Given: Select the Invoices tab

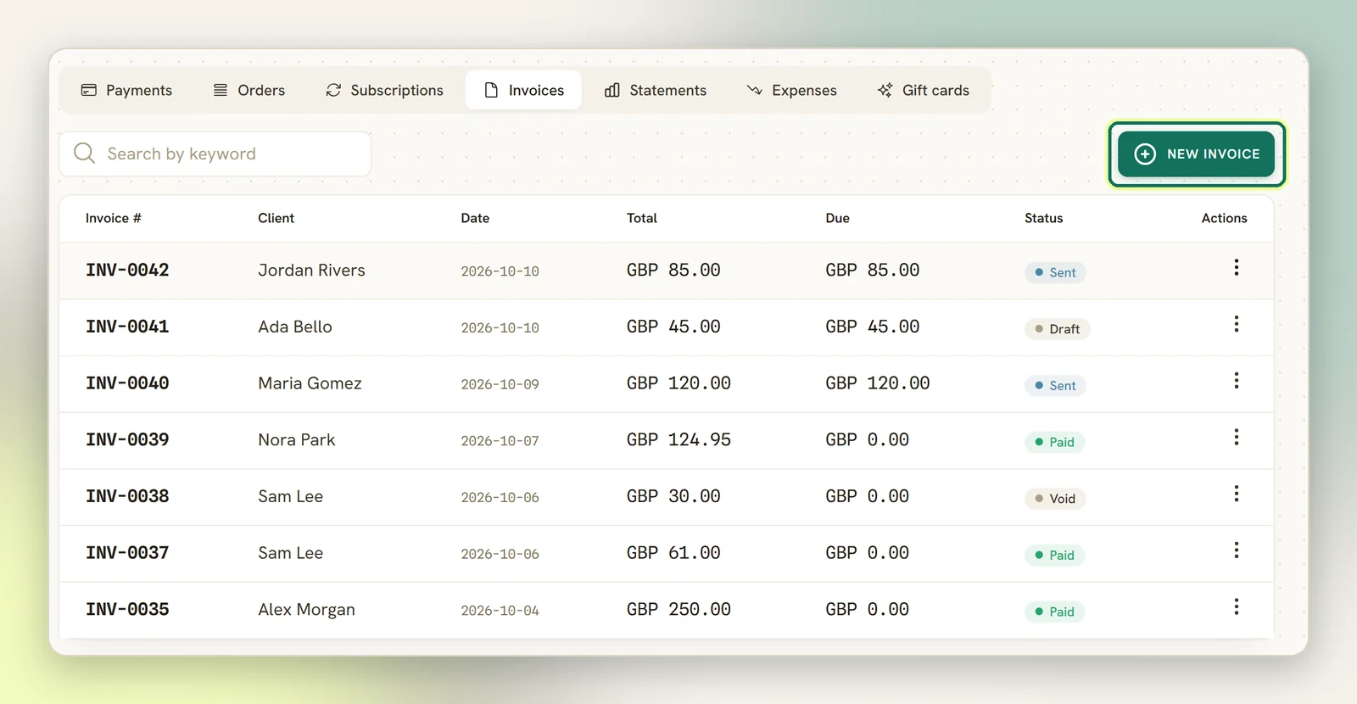Looking at the screenshot, I should tap(523, 90).
